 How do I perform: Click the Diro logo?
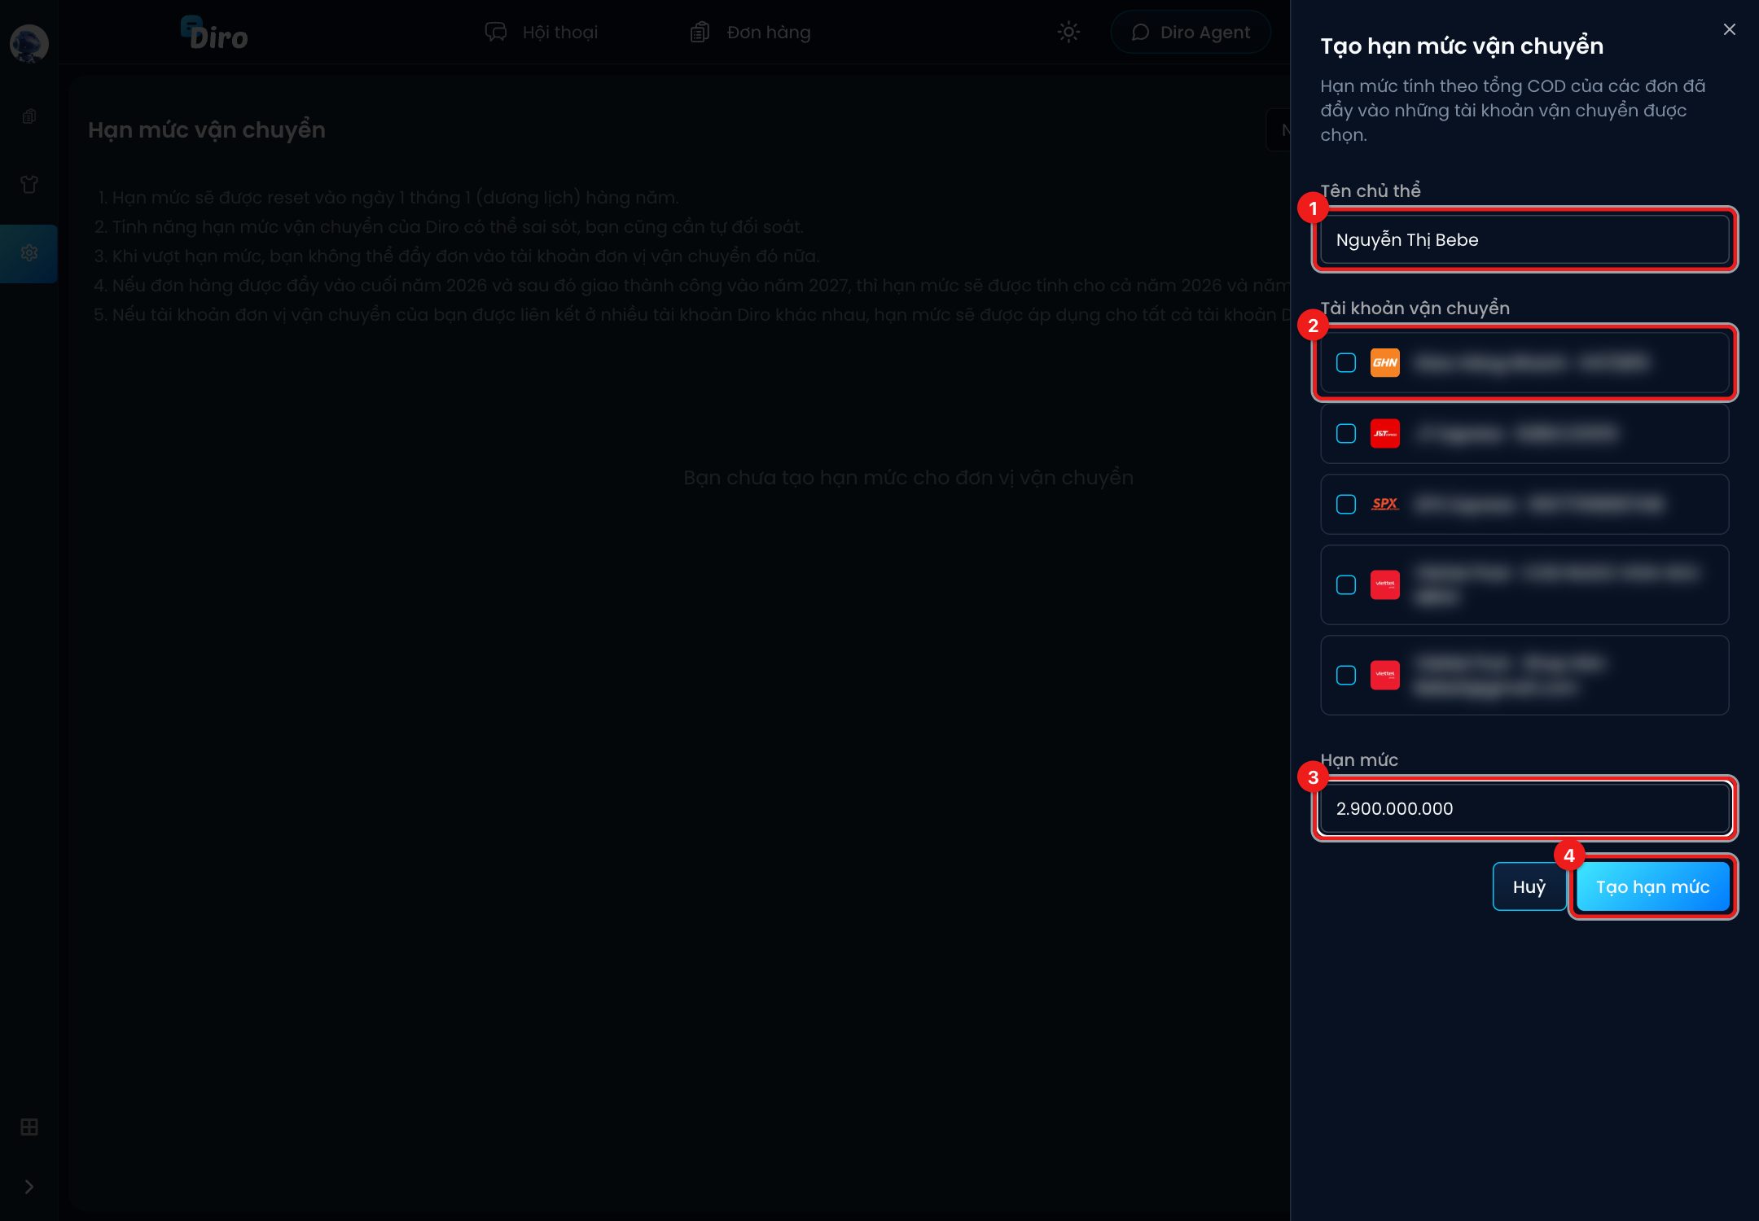point(214,33)
